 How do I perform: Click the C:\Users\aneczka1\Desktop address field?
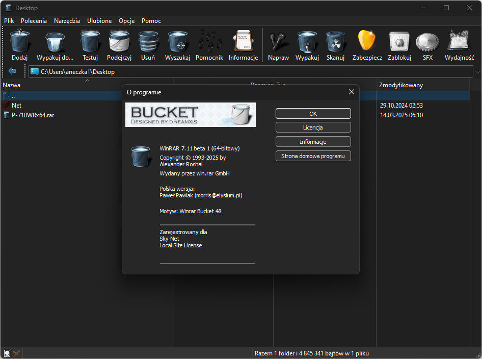coord(251,72)
